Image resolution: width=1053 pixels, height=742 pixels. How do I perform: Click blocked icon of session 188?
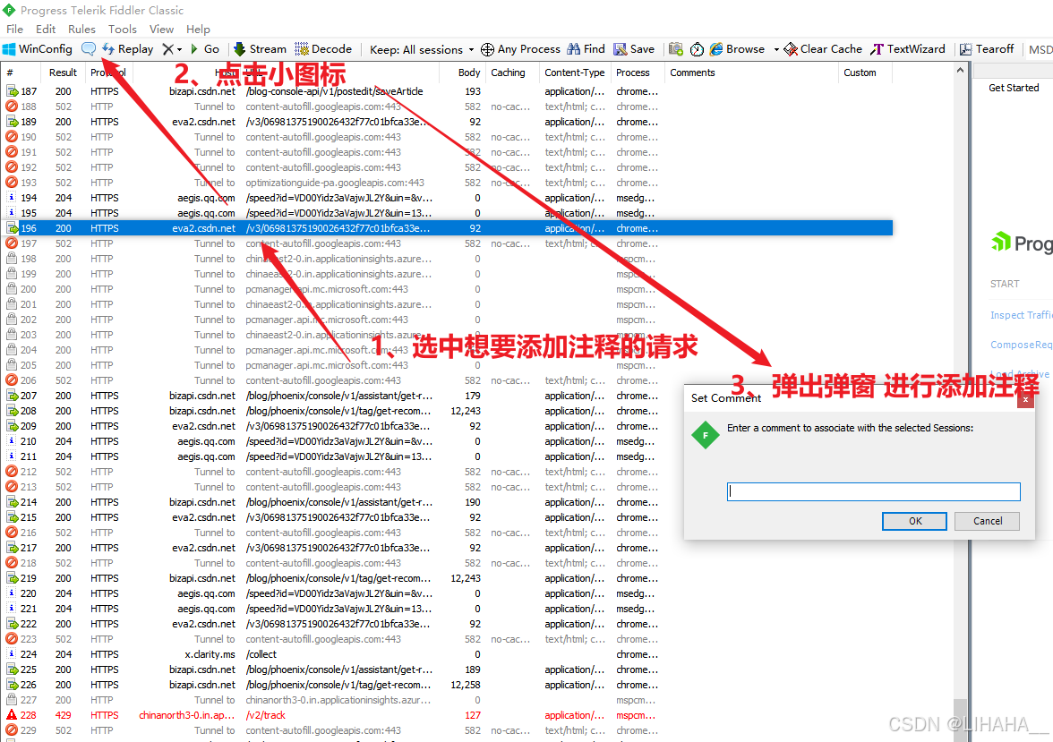[12, 107]
